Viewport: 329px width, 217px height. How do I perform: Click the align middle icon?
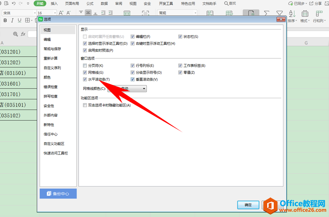tap(88, 13)
